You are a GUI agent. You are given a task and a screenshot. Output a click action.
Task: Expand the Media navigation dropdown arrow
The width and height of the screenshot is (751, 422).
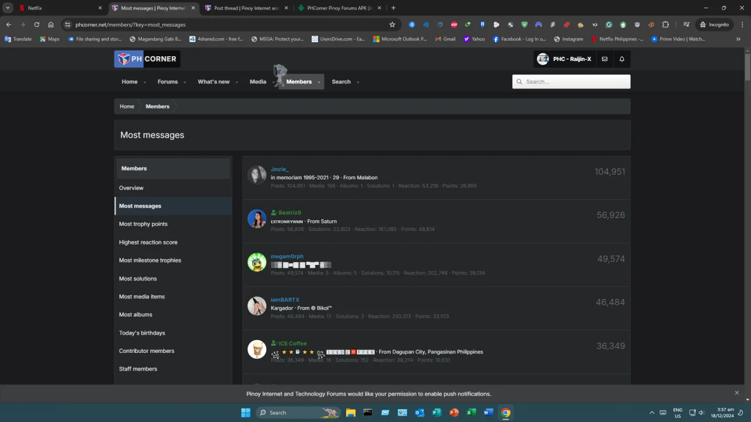click(273, 82)
